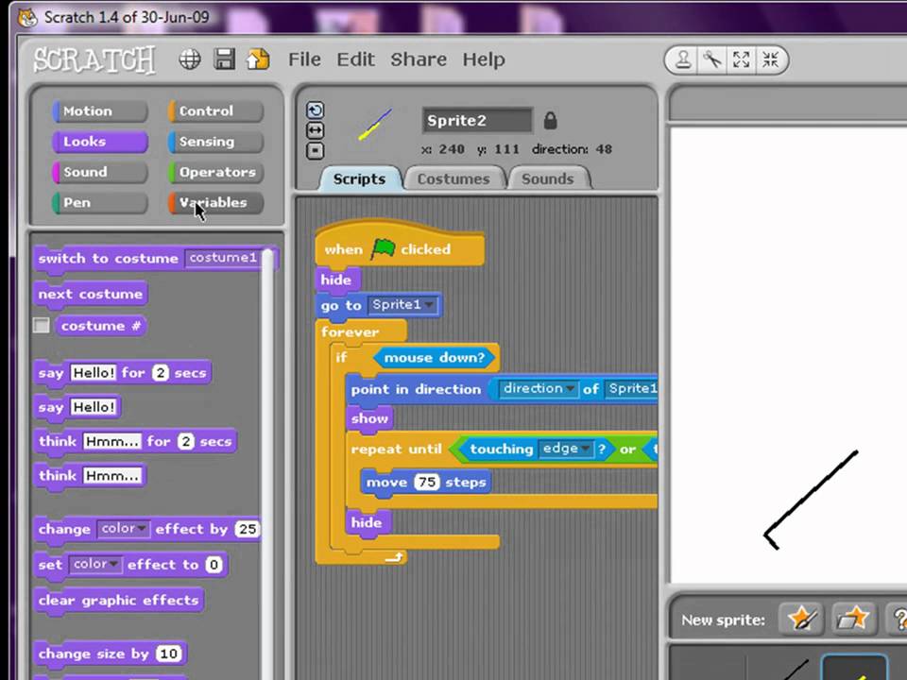Save project with floppy disk icon
Screen dimensions: 907x680
(225, 59)
